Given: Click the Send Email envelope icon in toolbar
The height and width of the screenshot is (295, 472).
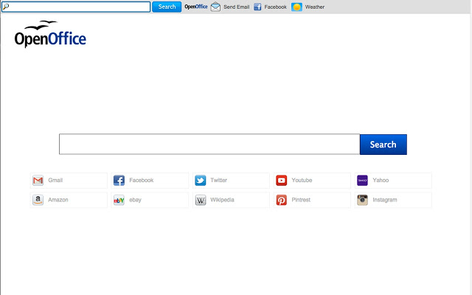Looking at the screenshot, I should [215, 7].
